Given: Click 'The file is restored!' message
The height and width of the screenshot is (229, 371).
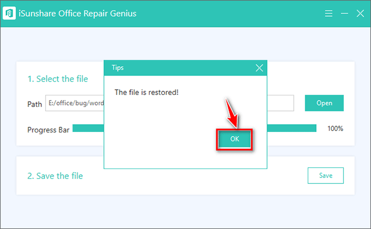Looking at the screenshot, I should (x=147, y=93).
